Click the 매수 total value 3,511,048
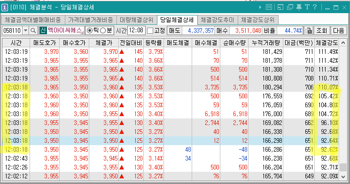Screen dimensions: 350x184 point(245,30)
